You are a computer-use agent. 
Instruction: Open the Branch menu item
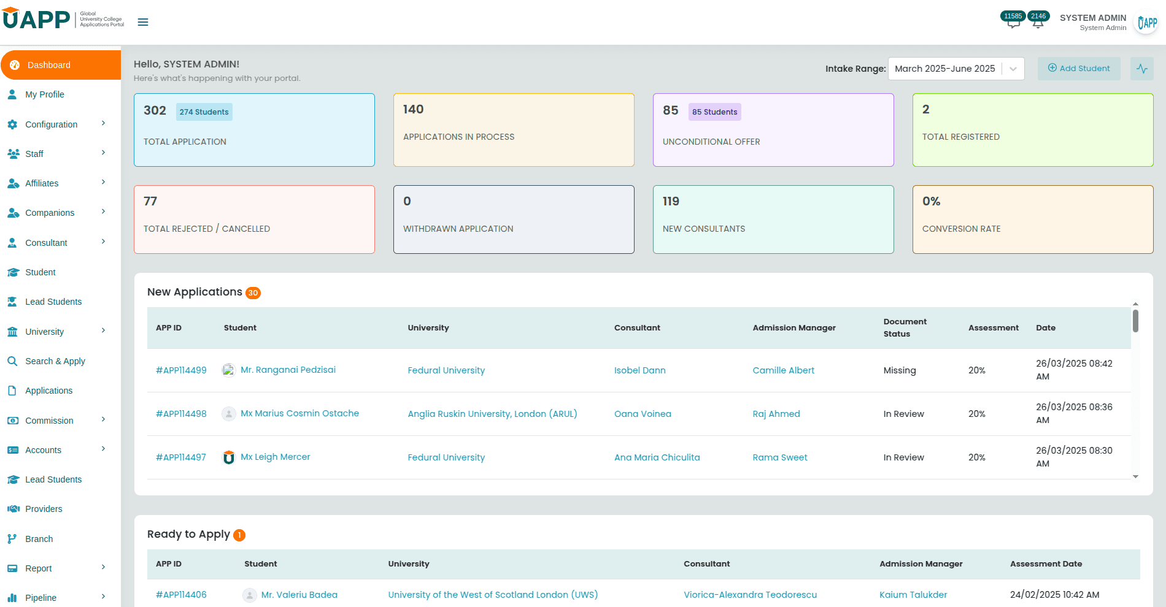60,539
